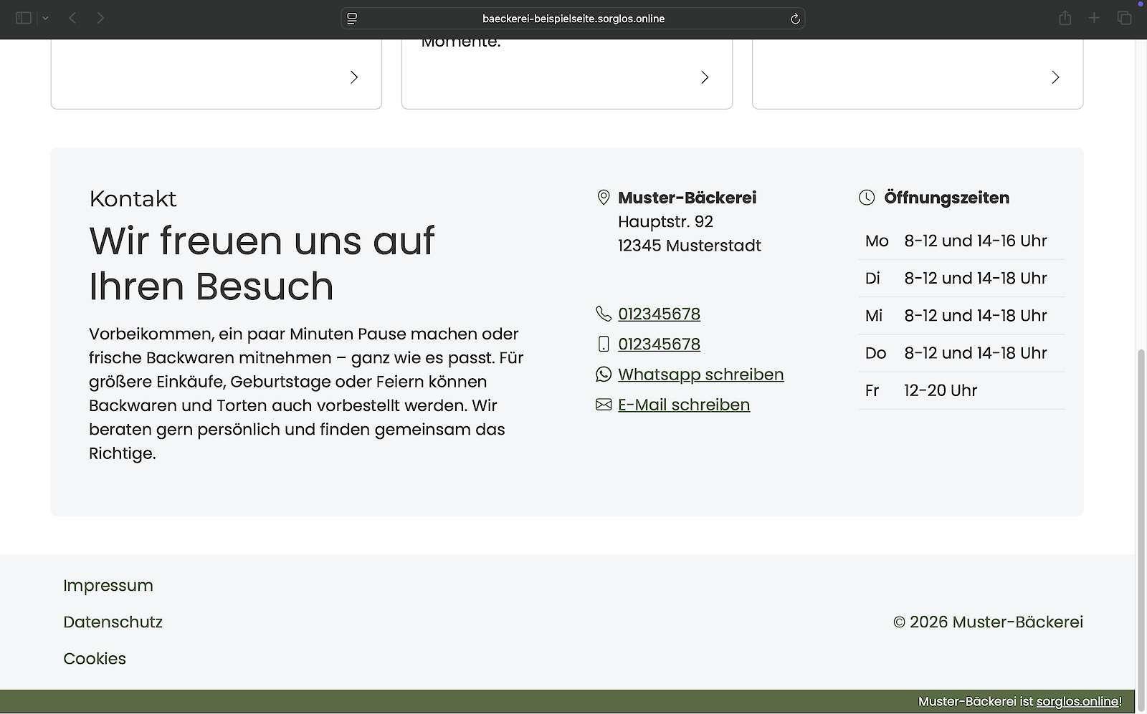
Task: Follow the sorglos.online link in bottom bar
Action: pos(1077,702)
